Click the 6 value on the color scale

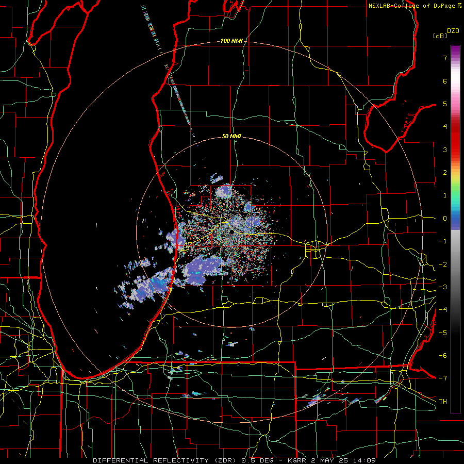click(x=445, y=81)
